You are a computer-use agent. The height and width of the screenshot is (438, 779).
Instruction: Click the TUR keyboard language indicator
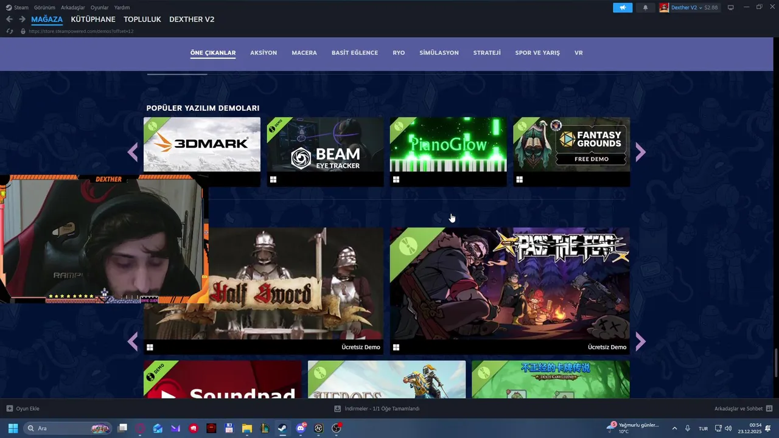(703, 428)
